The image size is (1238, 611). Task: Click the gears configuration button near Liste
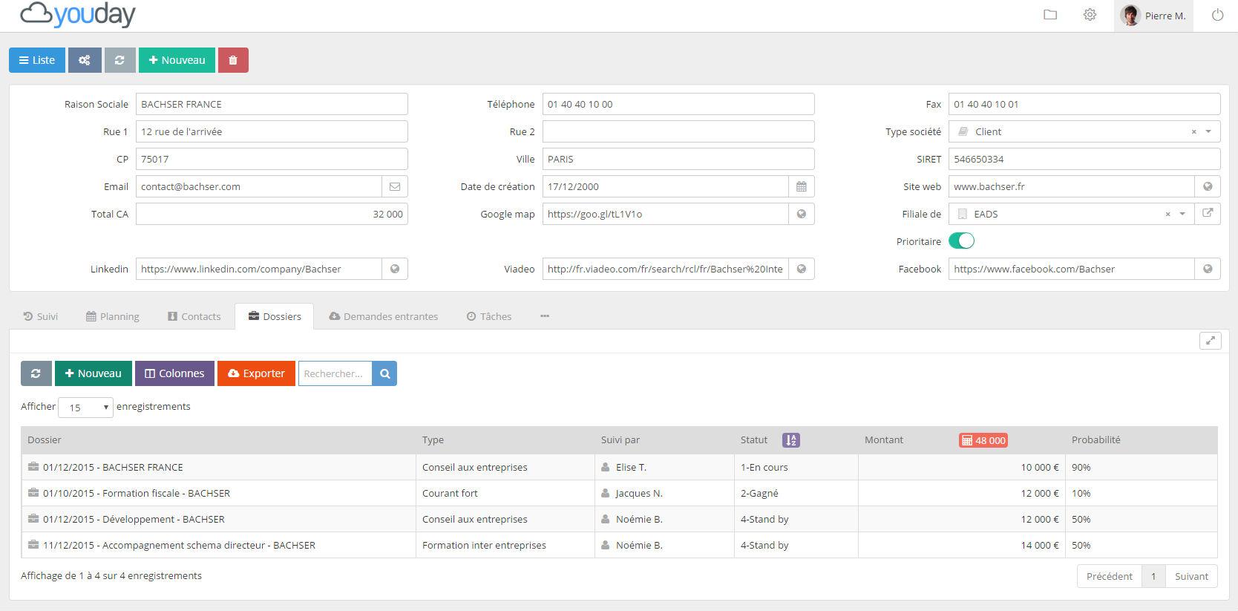pyautogui.click(x=85, y=60)
